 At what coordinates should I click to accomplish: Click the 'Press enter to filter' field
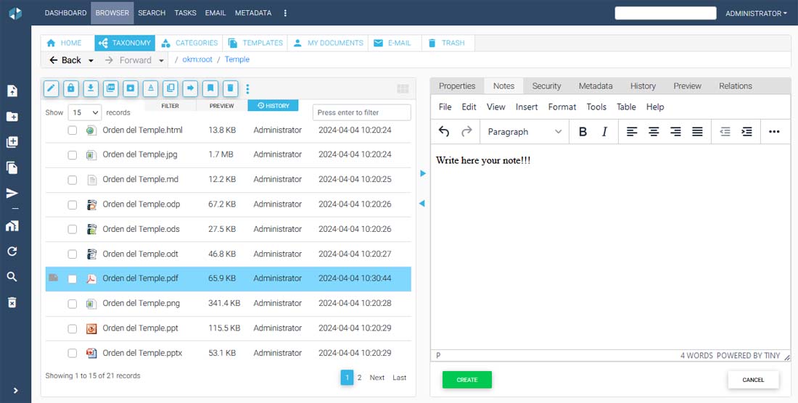(x=361, y=112)
